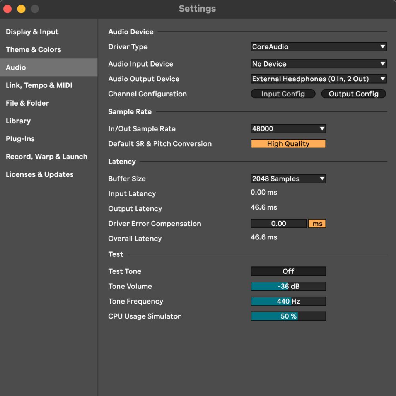Open the Theme & Colors settings
Screen dimensions: 396x396
[33, 49]
